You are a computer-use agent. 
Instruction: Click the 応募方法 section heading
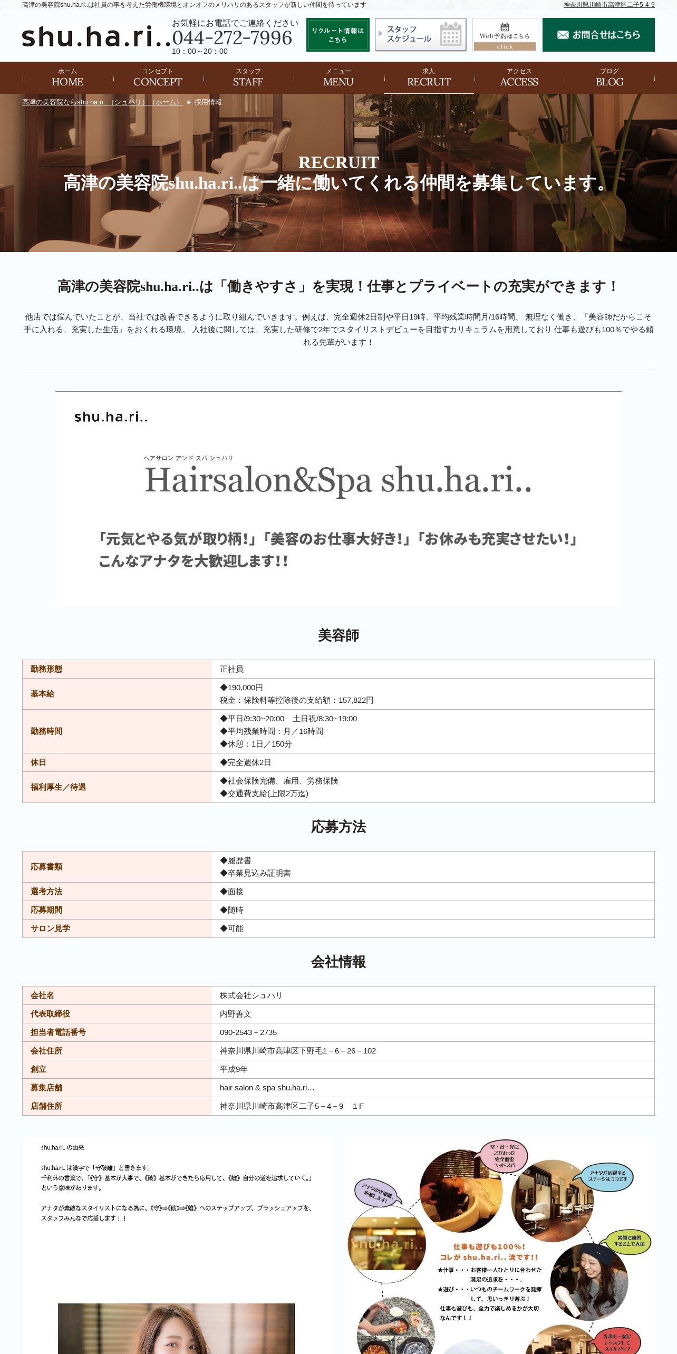pos(338,827)
